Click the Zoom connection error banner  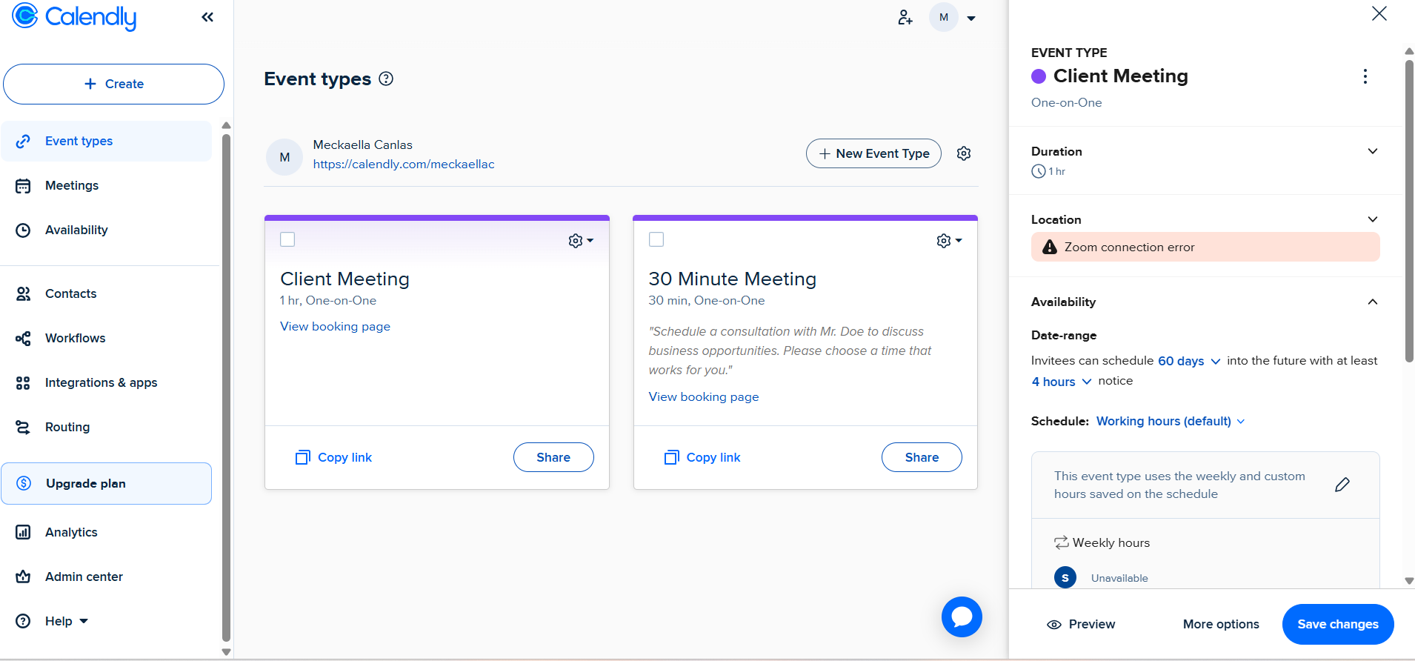pyautogui.click(x=1205, y=247)
